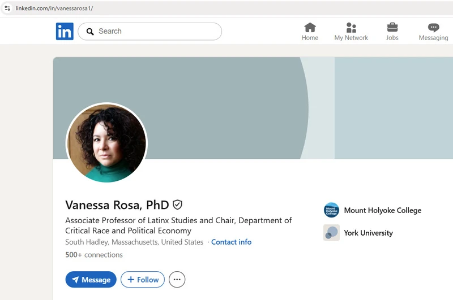Screen dimensions: 453x300
Task: Follow Vanessa Rosa with the Follow button
Action: pyautogui.click(x=143, y=280)
